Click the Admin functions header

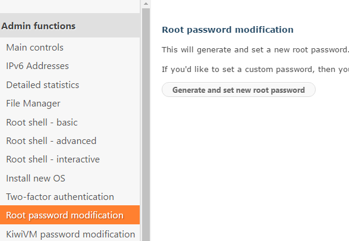(x=70, y=26)
